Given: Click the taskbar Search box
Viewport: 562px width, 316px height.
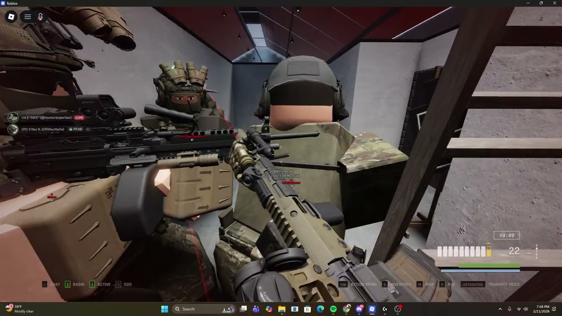Looking at the screenshot, I should pos(204,309).
